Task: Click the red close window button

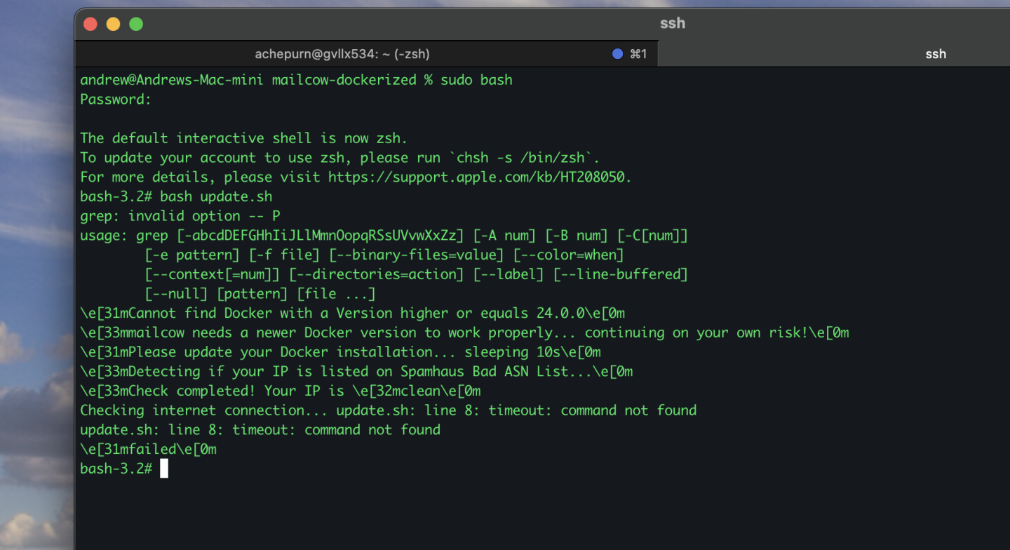Action: (x=90, y=24)
